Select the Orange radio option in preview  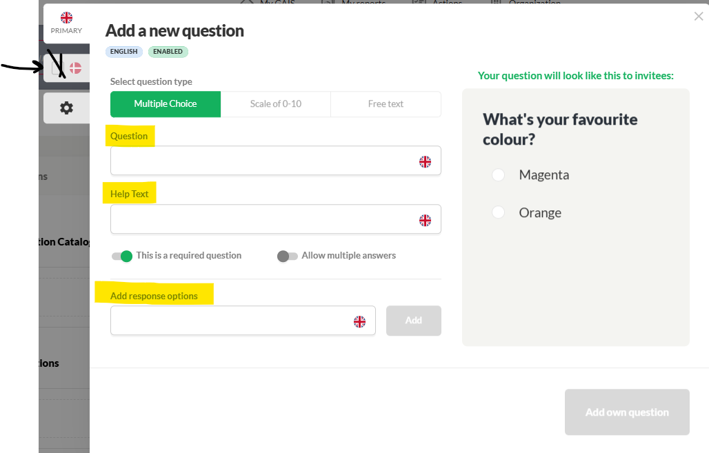click(x=498, y=212)
